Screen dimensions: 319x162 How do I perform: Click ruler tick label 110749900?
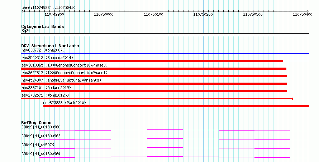pos(54,14)
